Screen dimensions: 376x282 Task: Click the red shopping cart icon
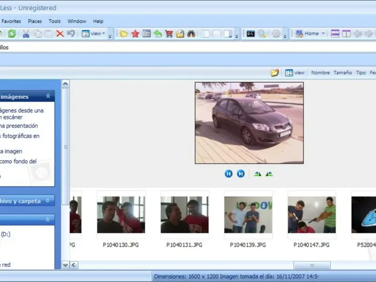pos(169,33)
